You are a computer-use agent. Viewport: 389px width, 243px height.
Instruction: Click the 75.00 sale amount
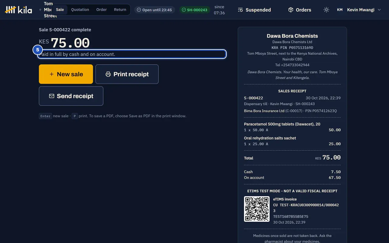(x=70, y=43)
